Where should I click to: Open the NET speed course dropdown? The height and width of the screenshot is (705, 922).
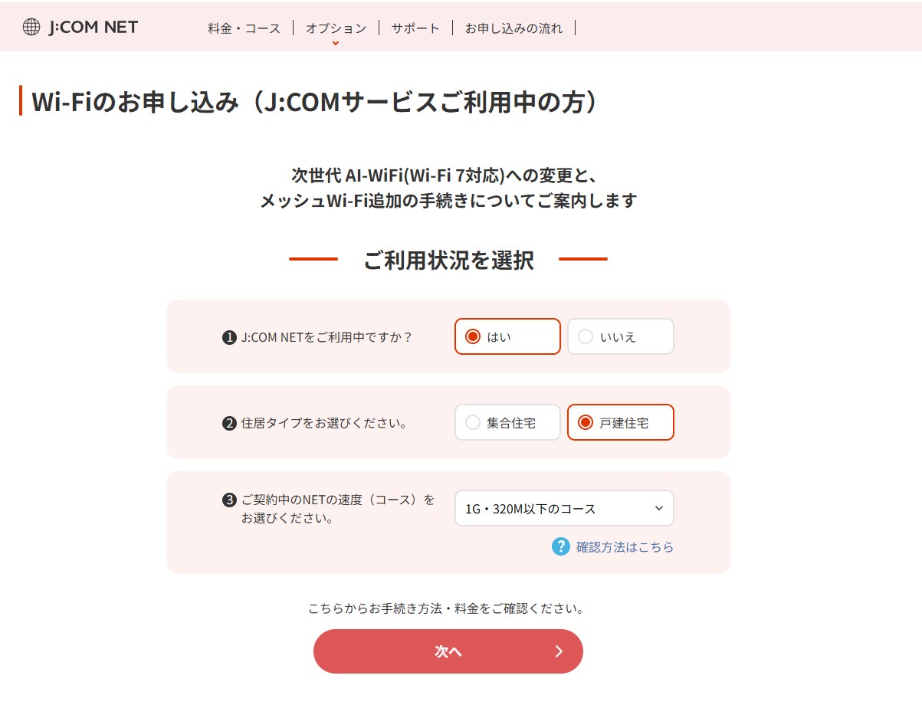[563, 508]
